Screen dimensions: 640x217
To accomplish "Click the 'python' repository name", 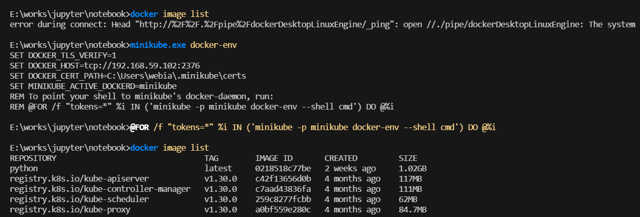I will [24, 169].
